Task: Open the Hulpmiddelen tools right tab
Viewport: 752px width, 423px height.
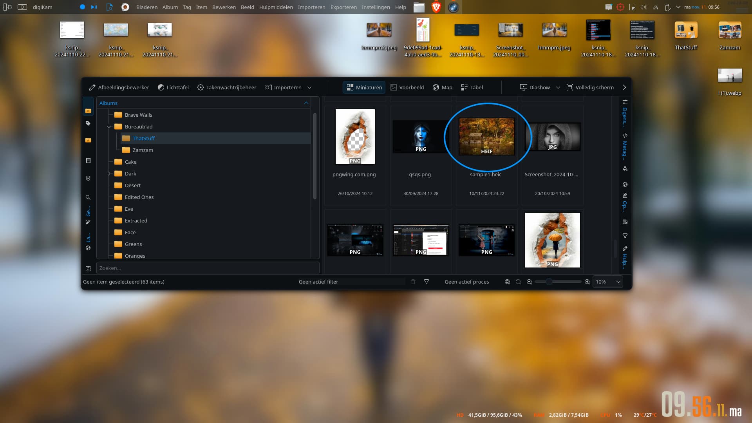Action: 625,257
